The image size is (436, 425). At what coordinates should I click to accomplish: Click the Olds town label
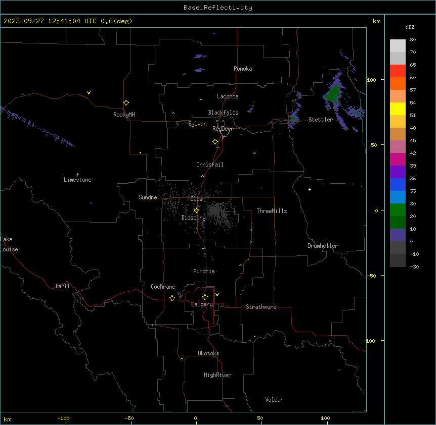point(196,199)
